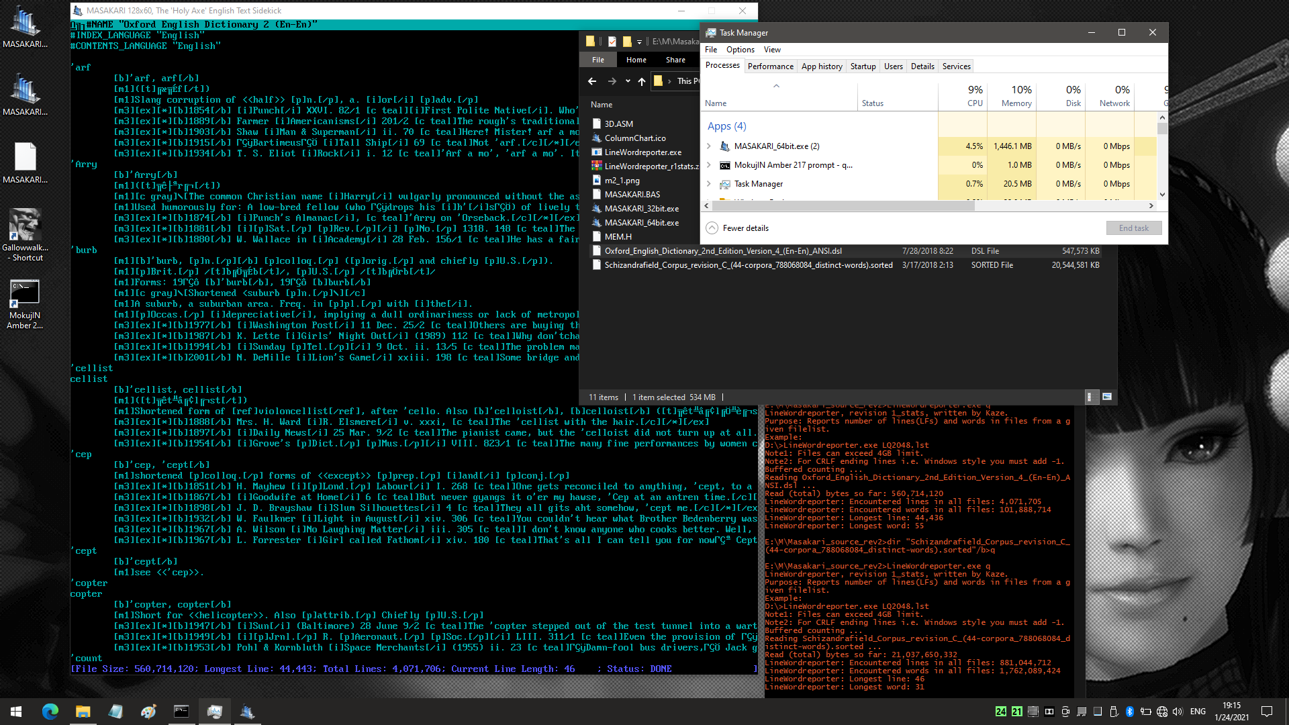The width and height of the screenshot is (1289, 725).
Task: Open the first MASAKARI desktop icon
Action: coord(25,27)
